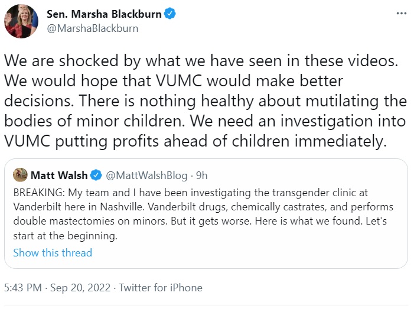
Task: Click the line ending 'mutilating the'
Action: (x=203, y=101)
